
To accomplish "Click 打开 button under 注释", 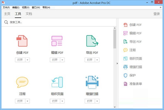I will [x=20, y=101].
